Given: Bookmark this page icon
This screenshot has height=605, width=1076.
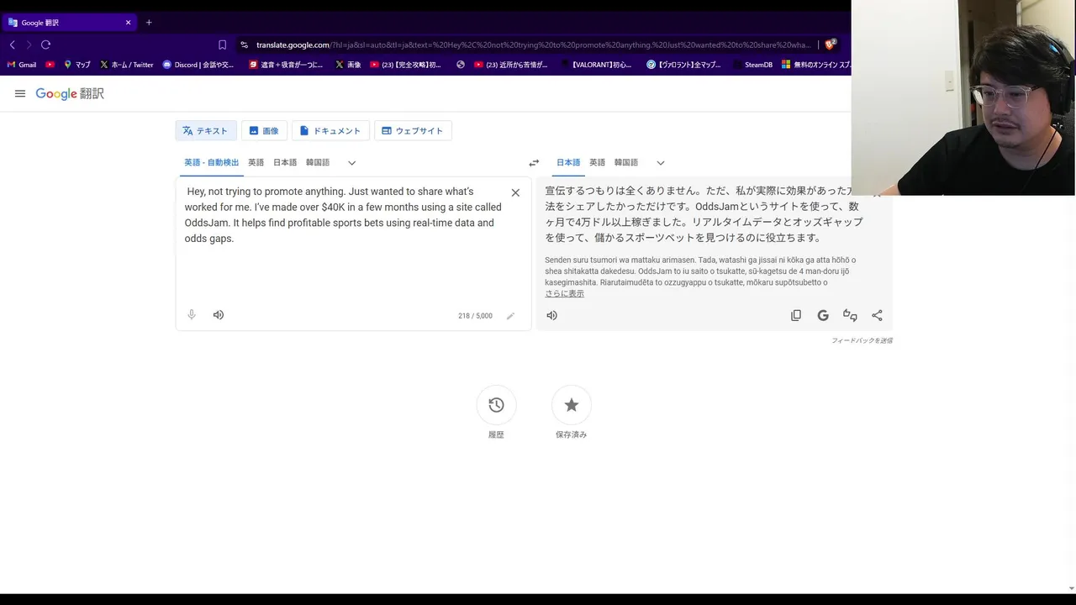Looking at the screenshot, I should (x=222, y=45).
